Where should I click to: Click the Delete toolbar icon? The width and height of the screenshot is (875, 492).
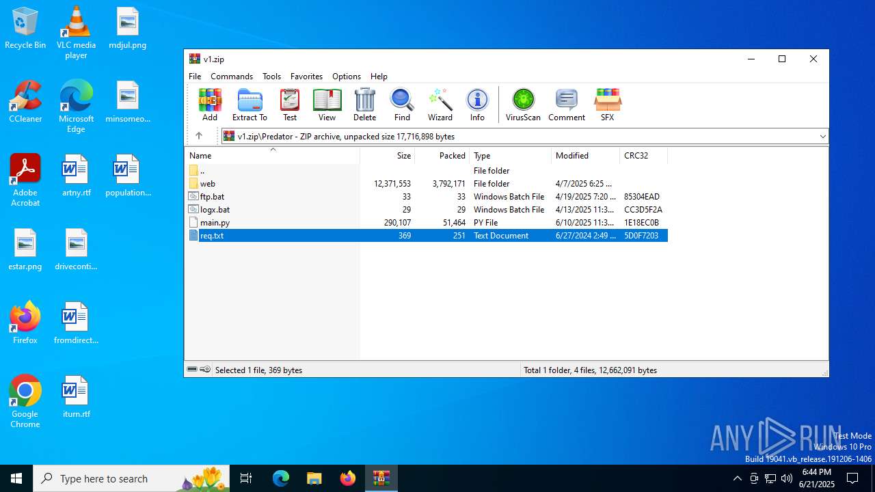(364, 105)
